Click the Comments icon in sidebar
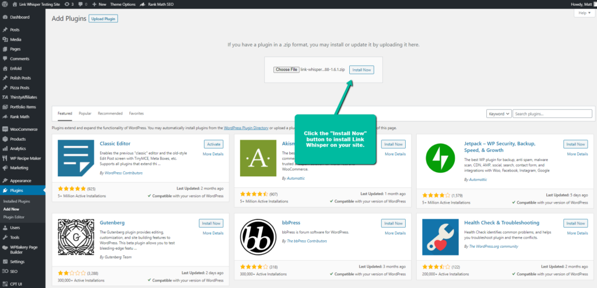 coord(5,59)
